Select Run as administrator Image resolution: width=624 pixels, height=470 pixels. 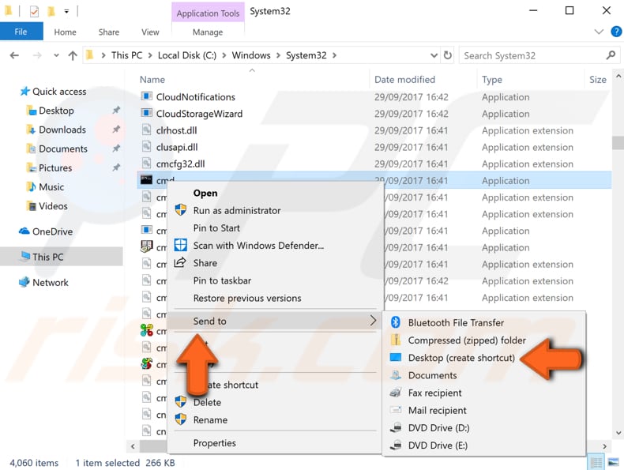[237, 211]
